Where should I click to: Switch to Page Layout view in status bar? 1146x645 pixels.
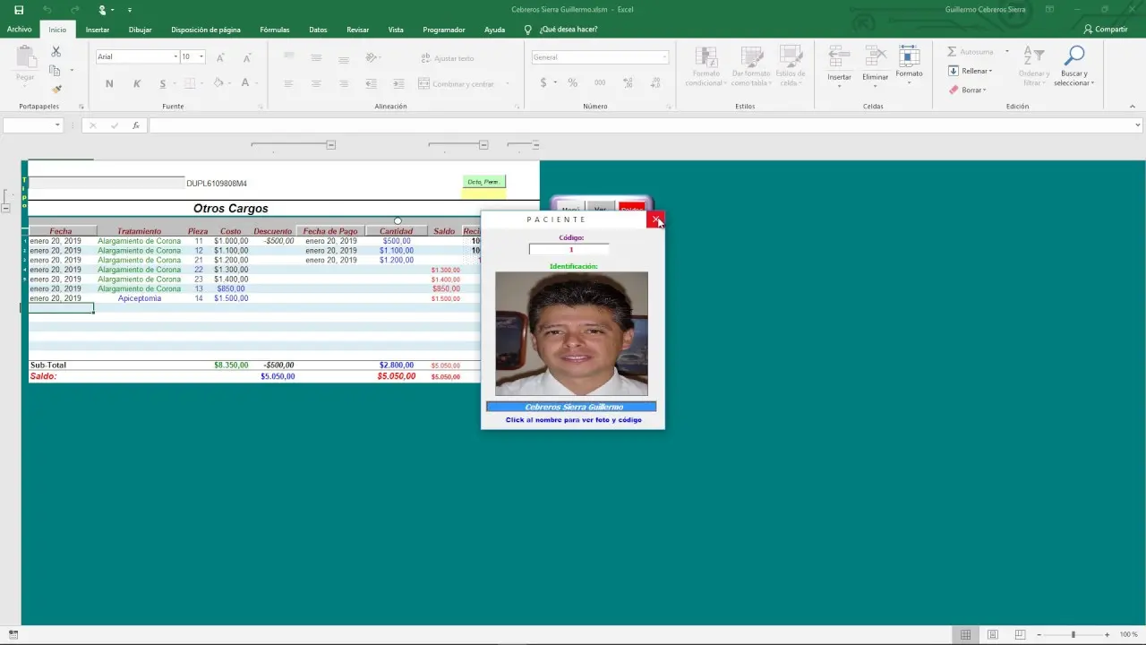pyautogui.click(x=992, y=634)
